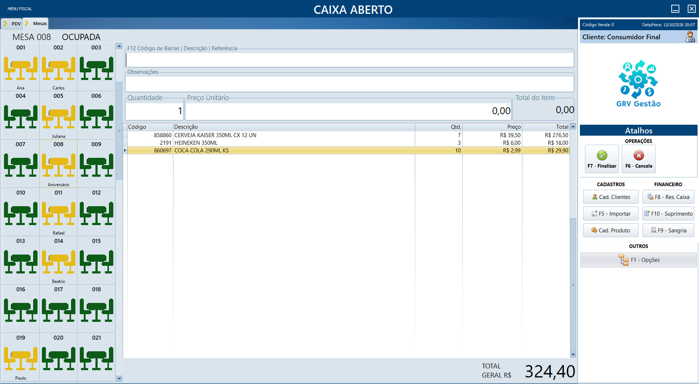This screenshot has height=384, width=699.
Task: Switch to the Mesas tab
Action: point(36,23)
